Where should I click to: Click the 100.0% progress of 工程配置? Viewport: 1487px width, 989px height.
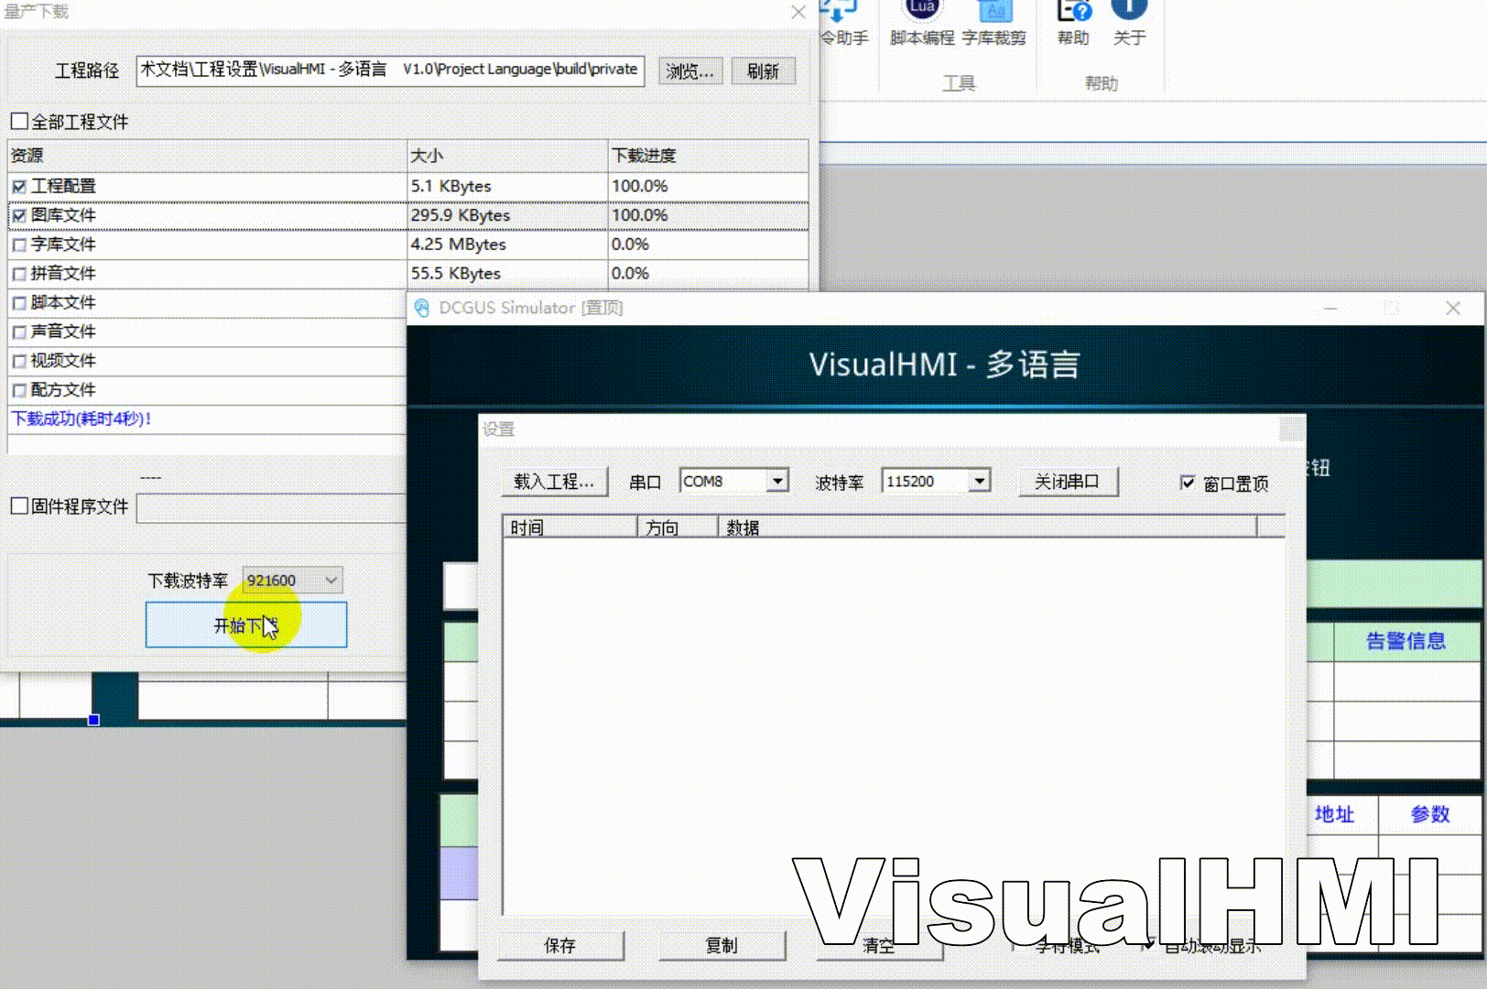pyautogui.click(x=709, y=186)
